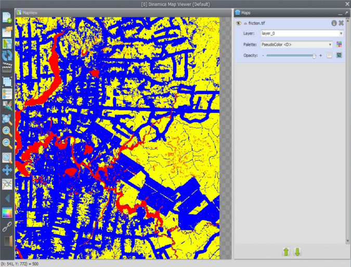Click the minus to decrease opacity
Screen dimensions: 351x267
click(263, 55)
